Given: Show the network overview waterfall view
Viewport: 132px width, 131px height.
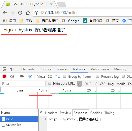Looking at the screenshot, I should coord(58,76).
